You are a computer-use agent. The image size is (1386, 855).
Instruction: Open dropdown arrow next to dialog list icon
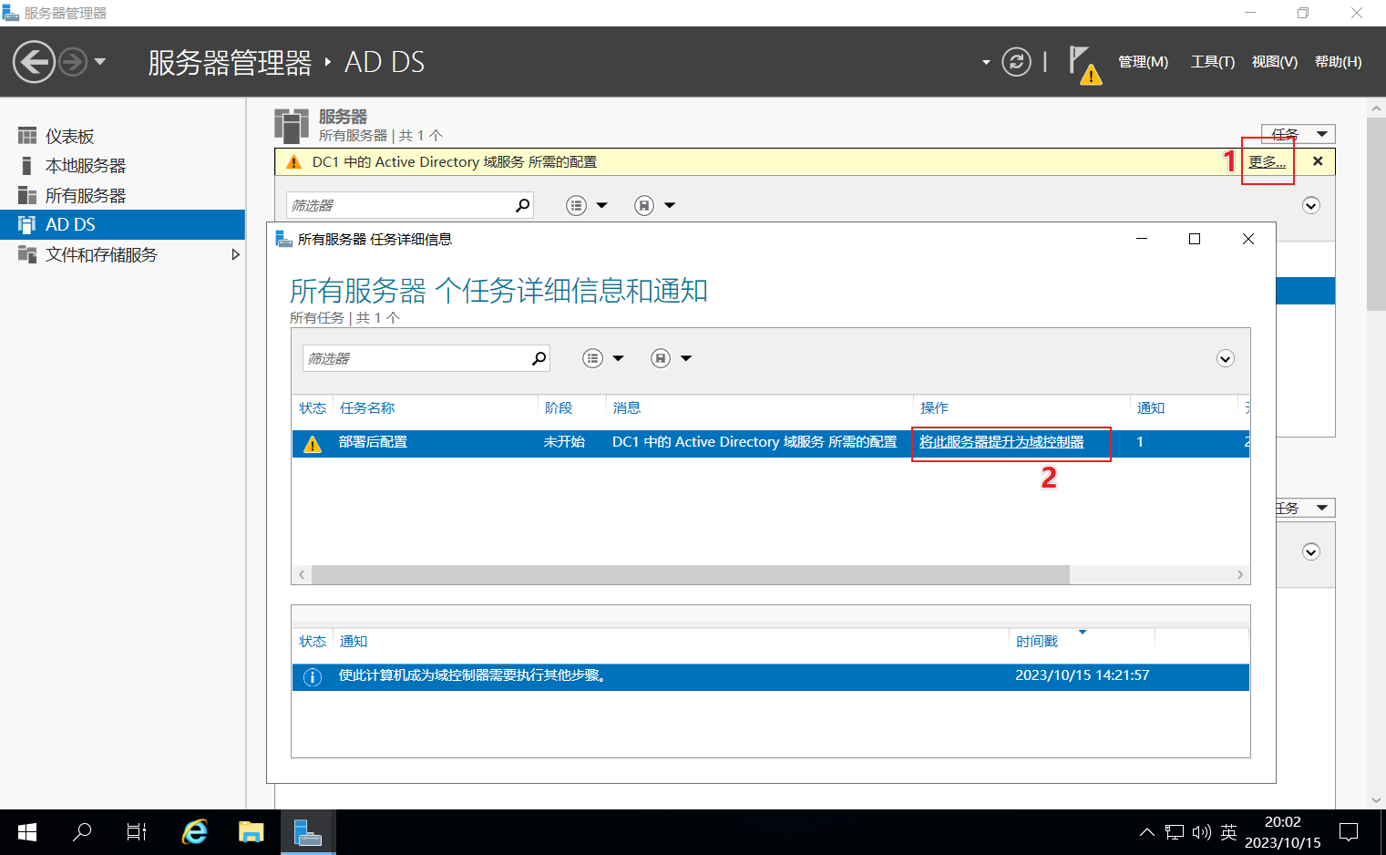tap(618, 358)
